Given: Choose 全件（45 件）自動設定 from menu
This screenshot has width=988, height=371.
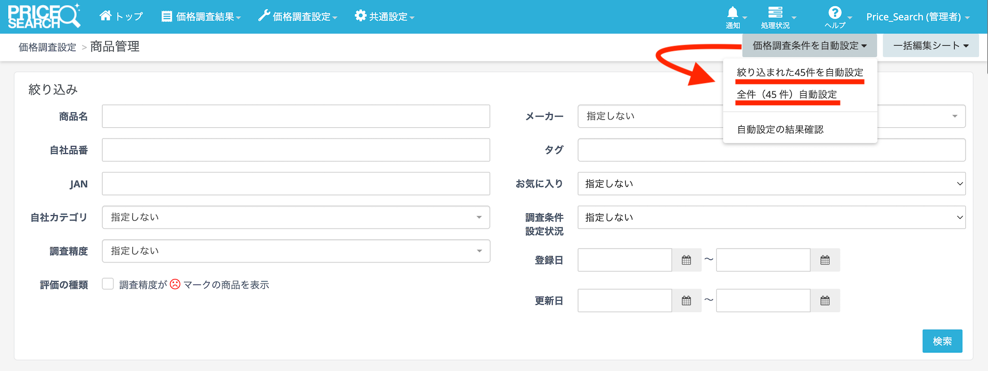Looking at the screenshot, I should coord(787,94).
